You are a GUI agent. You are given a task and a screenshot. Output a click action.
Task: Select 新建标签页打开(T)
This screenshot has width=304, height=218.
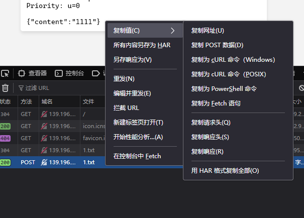coord(145,123)
